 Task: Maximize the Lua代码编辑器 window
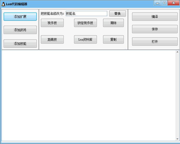point(164,3)
